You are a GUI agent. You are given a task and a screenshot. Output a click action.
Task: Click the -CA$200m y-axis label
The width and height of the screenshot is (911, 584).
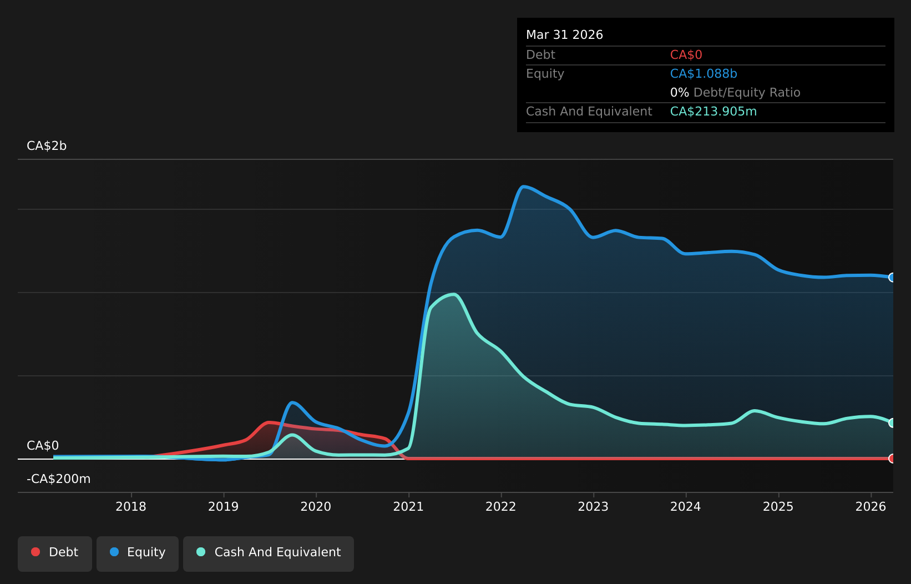point(58,479)
